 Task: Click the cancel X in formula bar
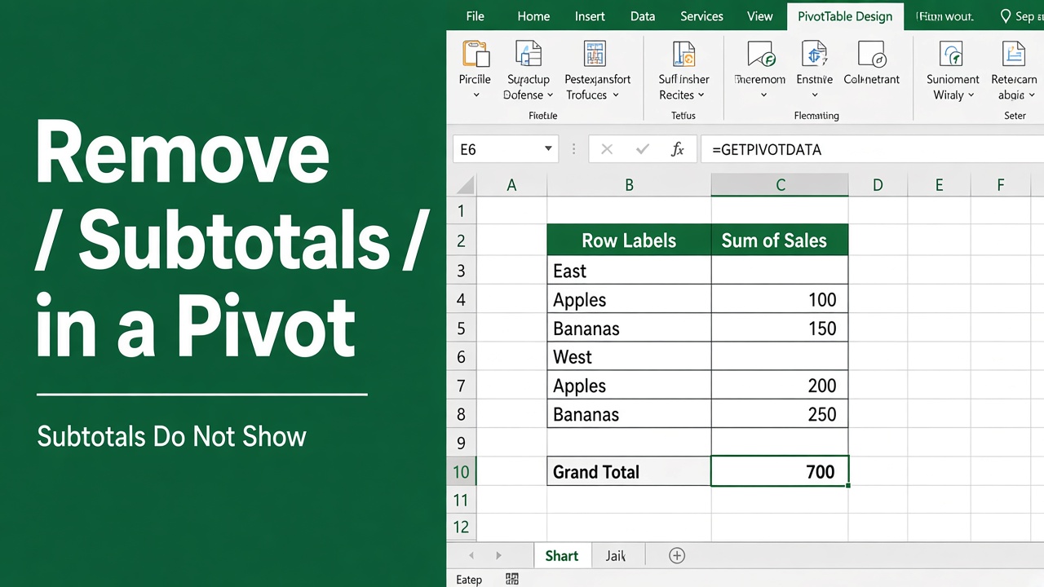[606, 149]
